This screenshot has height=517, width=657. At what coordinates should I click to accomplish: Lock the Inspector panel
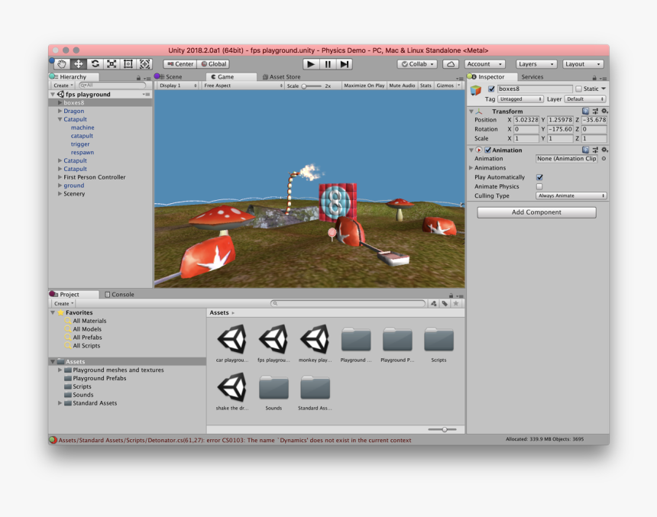click(x=594, y=77)
